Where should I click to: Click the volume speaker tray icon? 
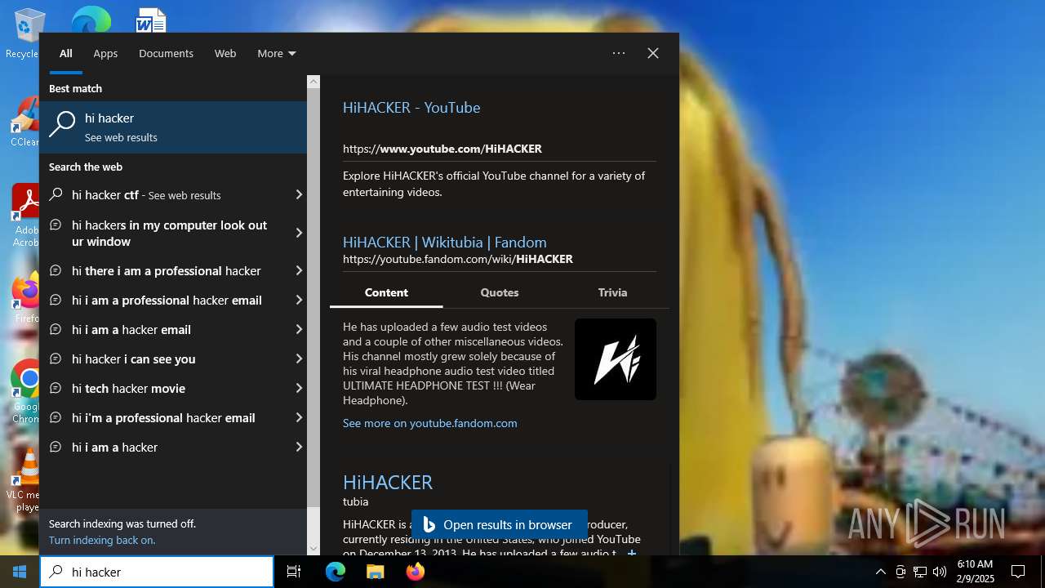(940, 572)
